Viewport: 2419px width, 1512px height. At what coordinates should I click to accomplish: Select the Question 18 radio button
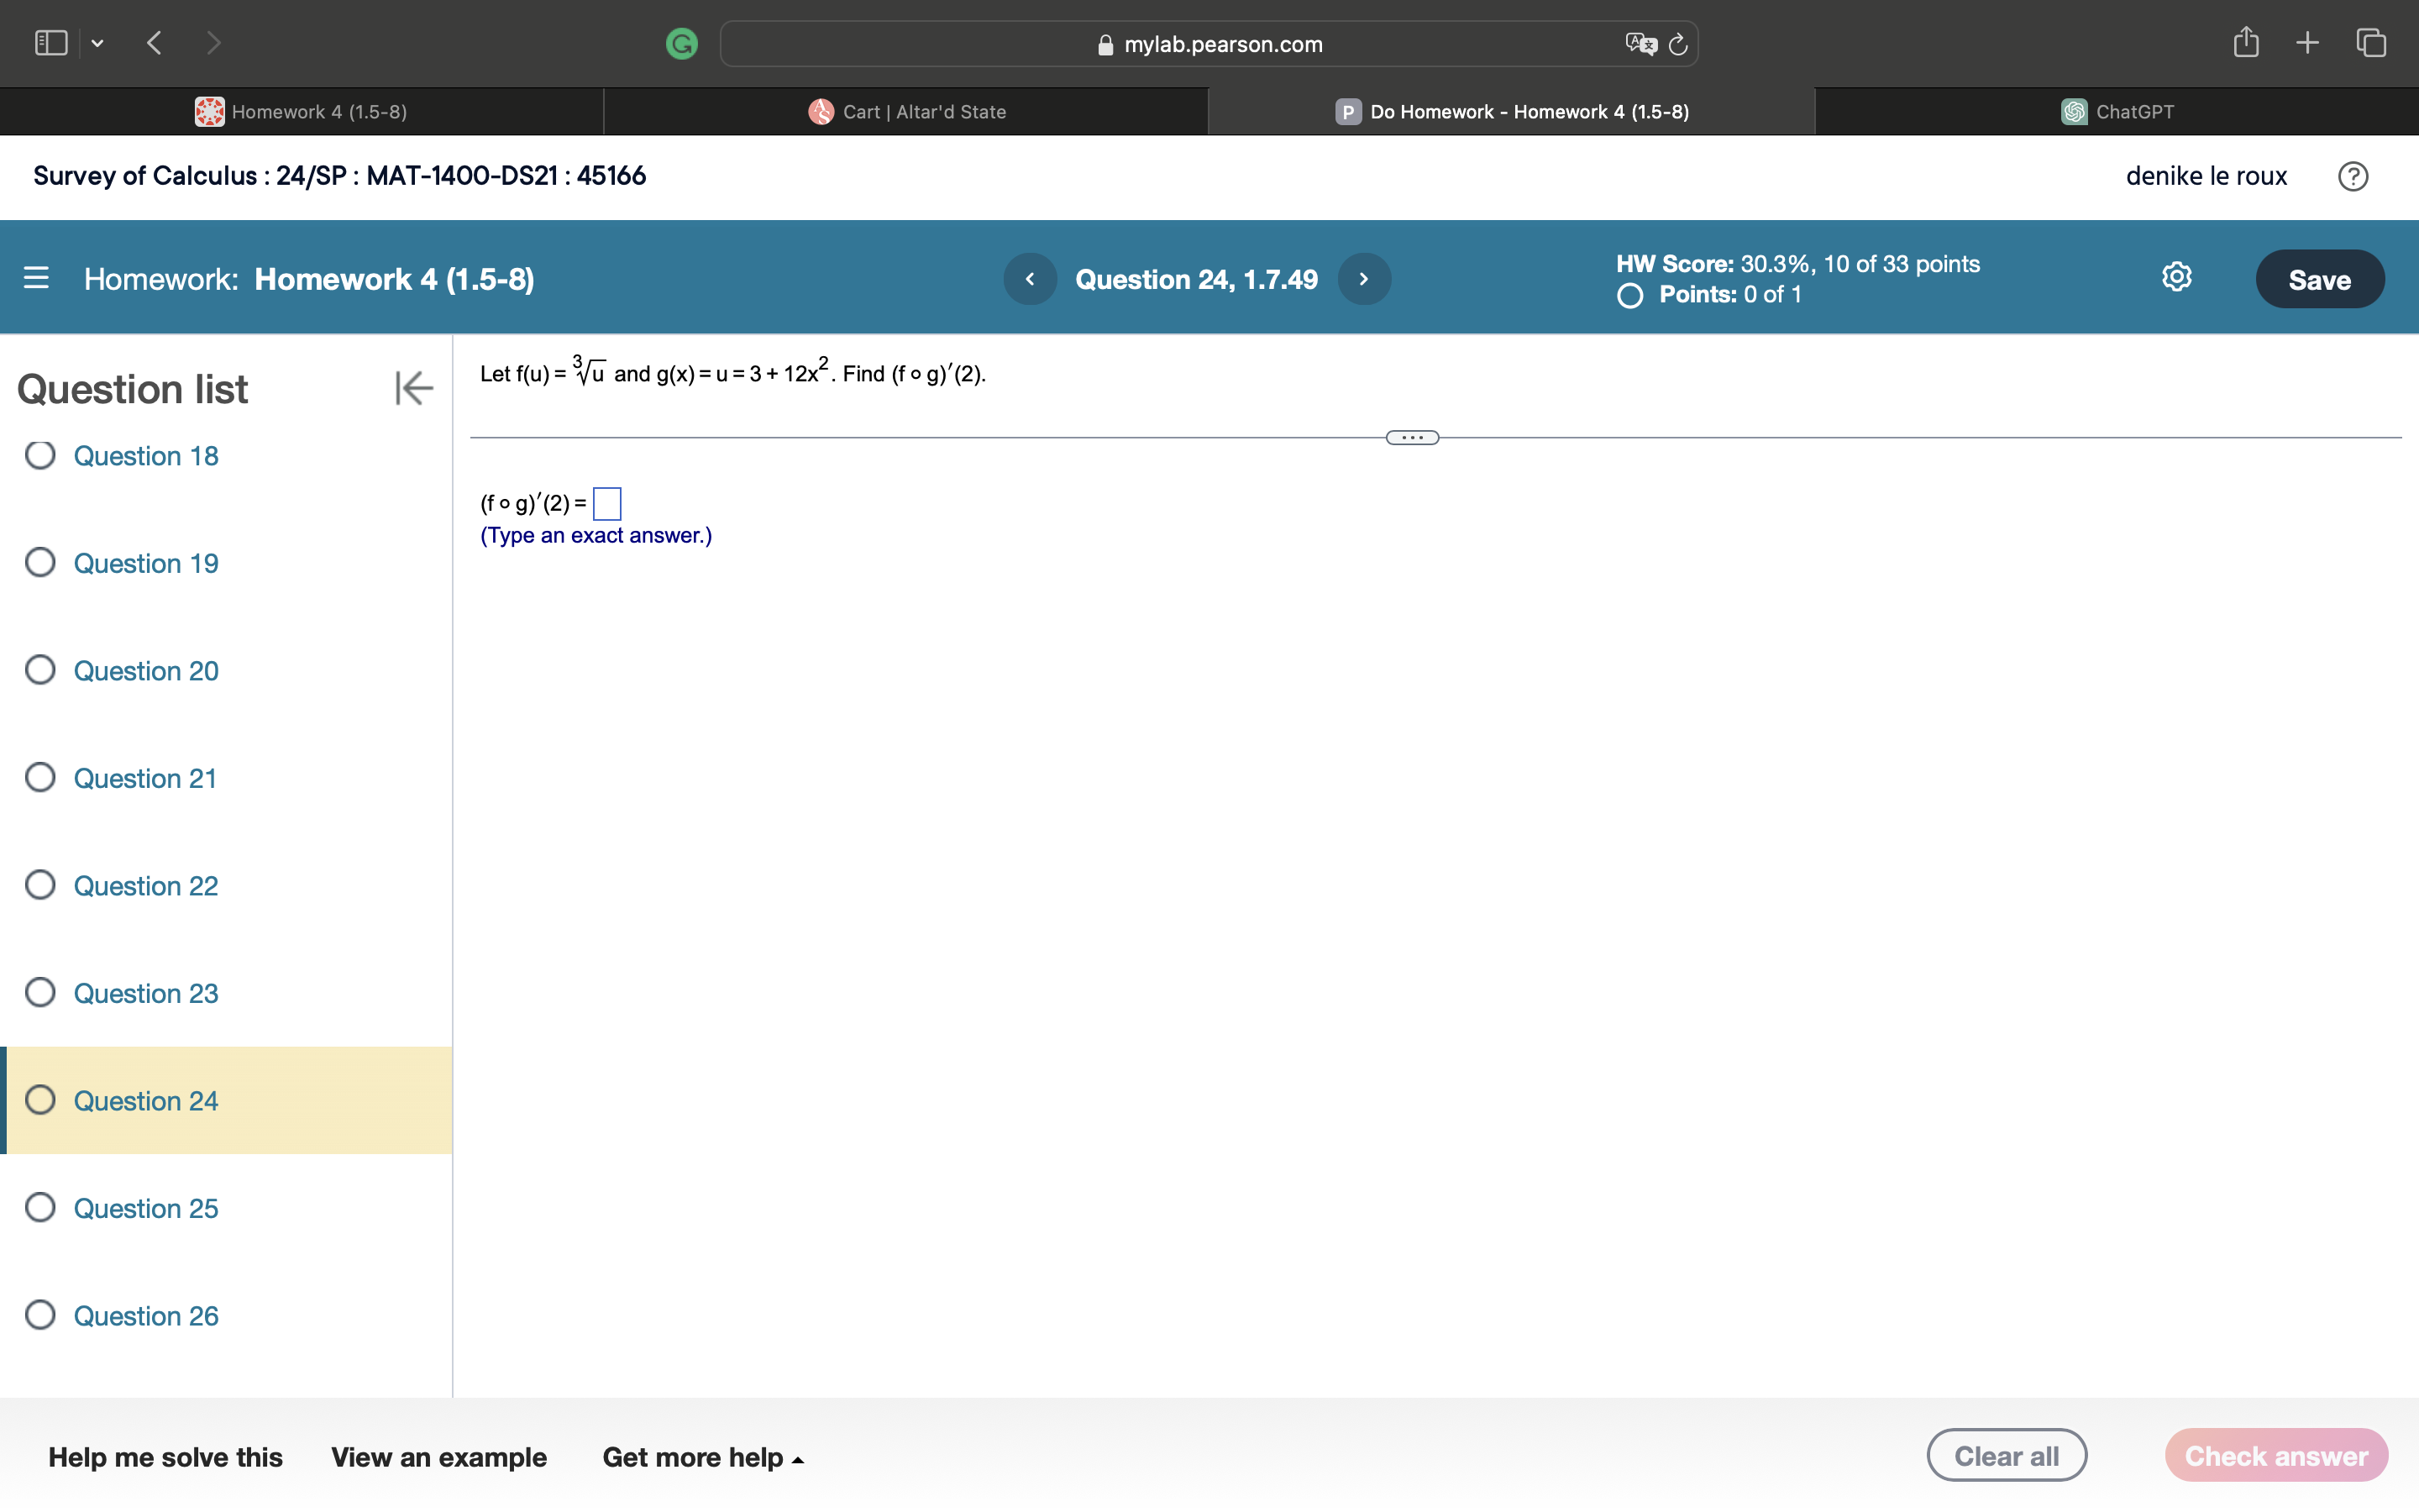pyautogui.click(x=40, y=455)
